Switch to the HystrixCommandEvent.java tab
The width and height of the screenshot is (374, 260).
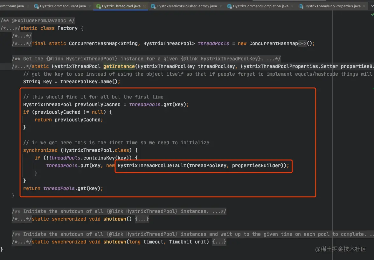tap(63, 6)
